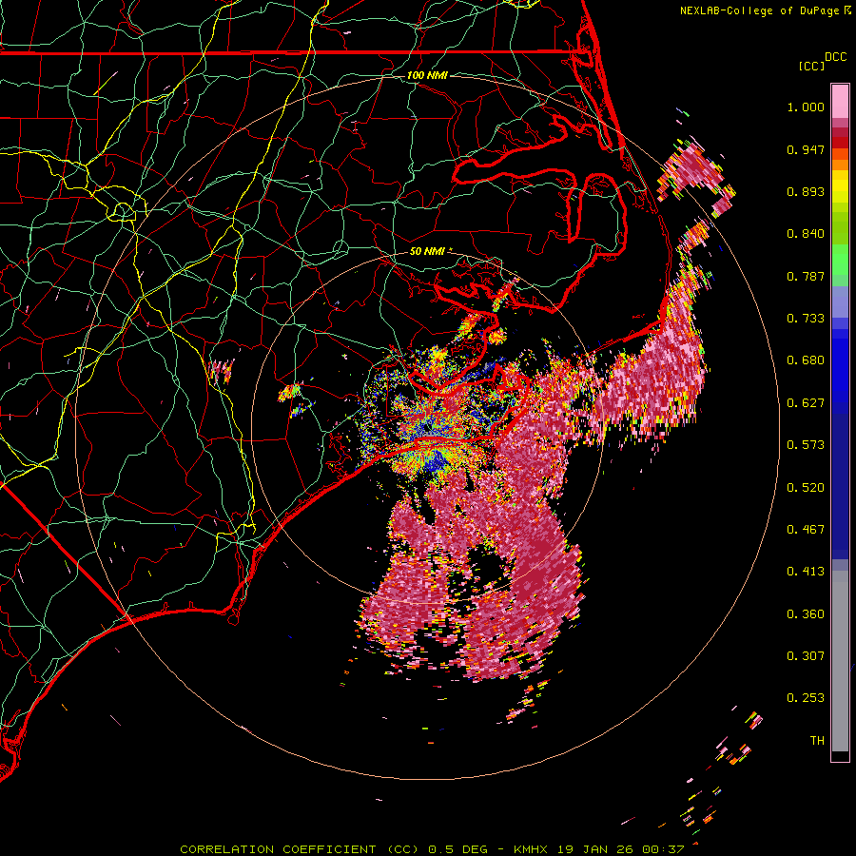856x856 pixels.
Task: Click the pink top segment of the color bar
Action: click(x=840, y=102)
